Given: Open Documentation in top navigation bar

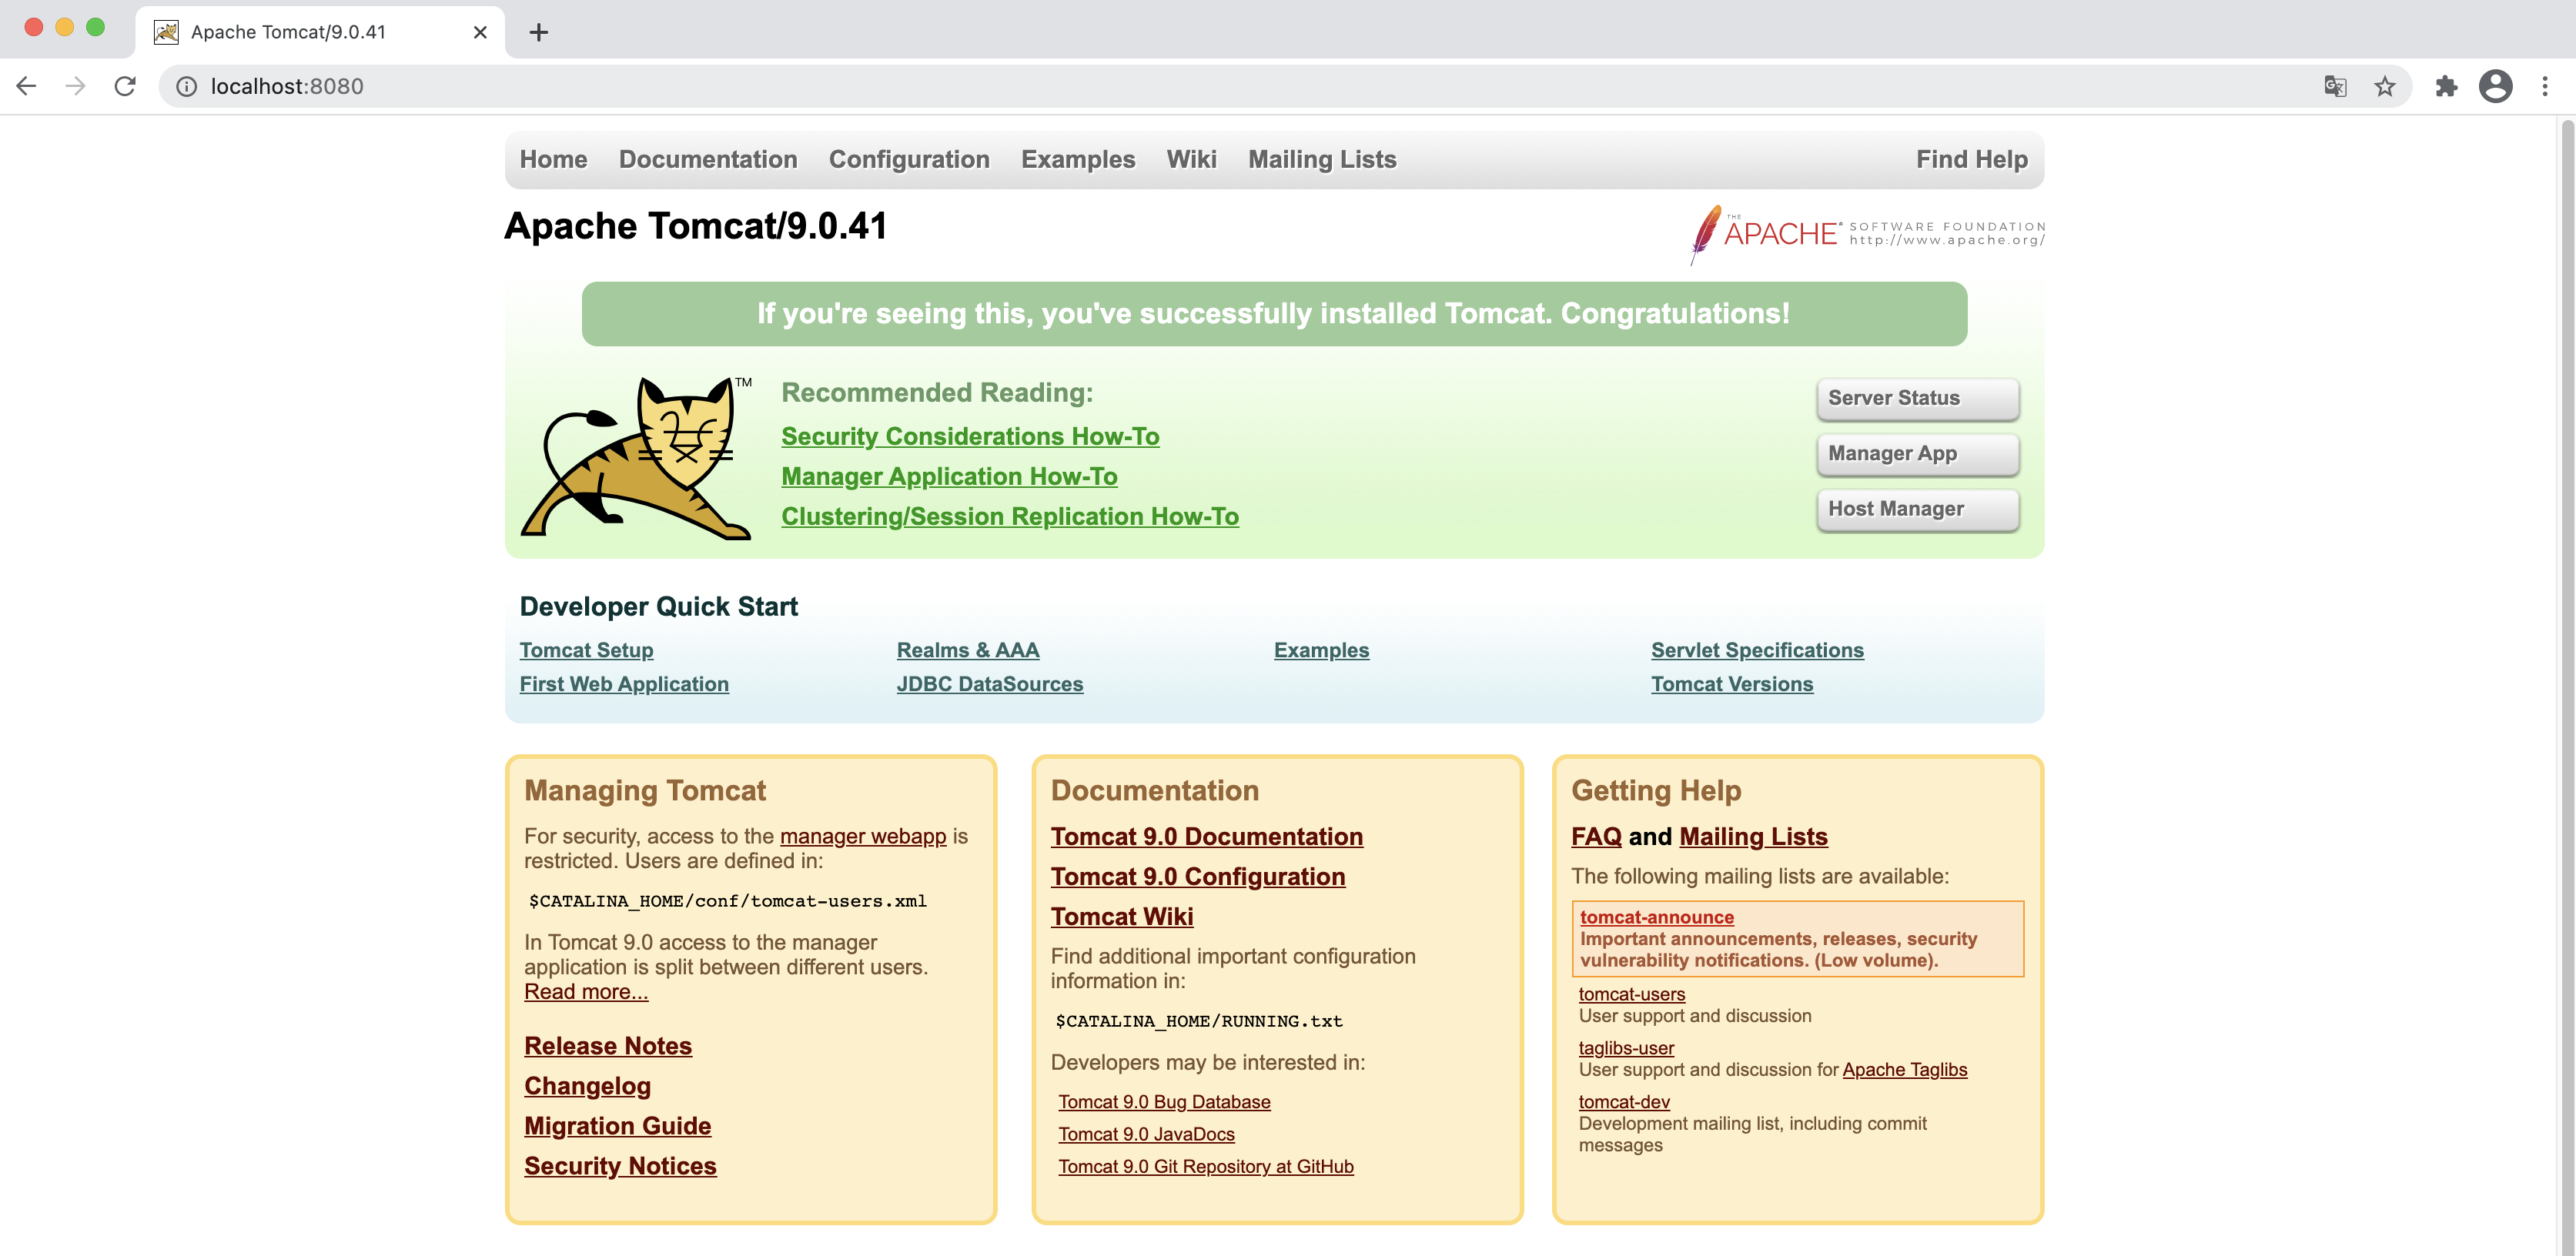Looking at the screenshot, I should pos(707,159).
